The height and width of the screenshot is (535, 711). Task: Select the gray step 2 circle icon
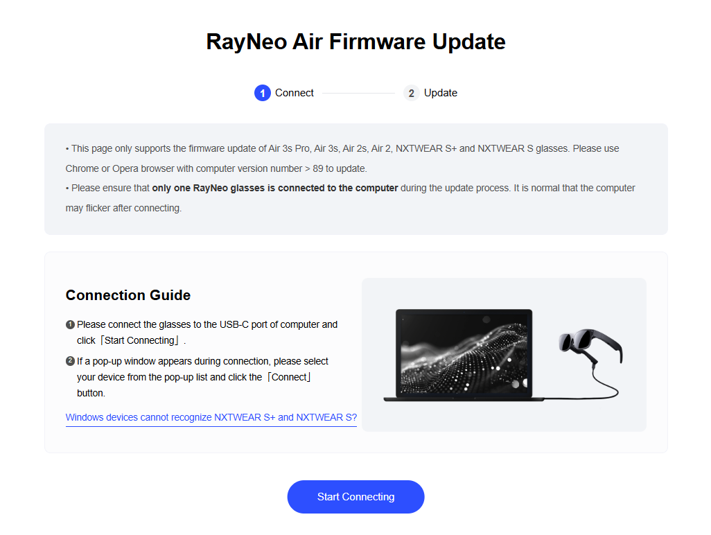click(411, 93)
